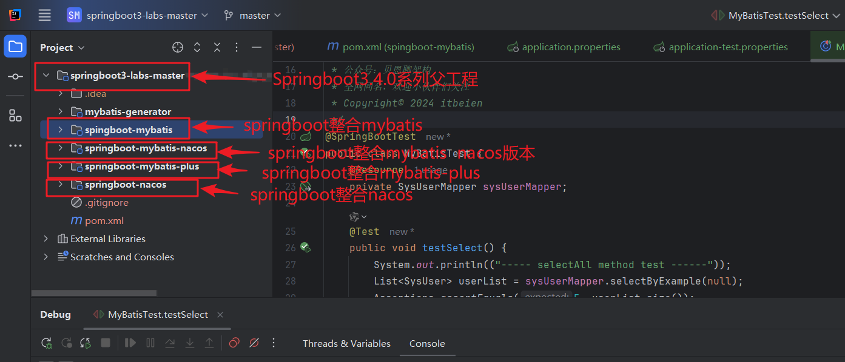Click run gutter icon at class line

point(306,154)
